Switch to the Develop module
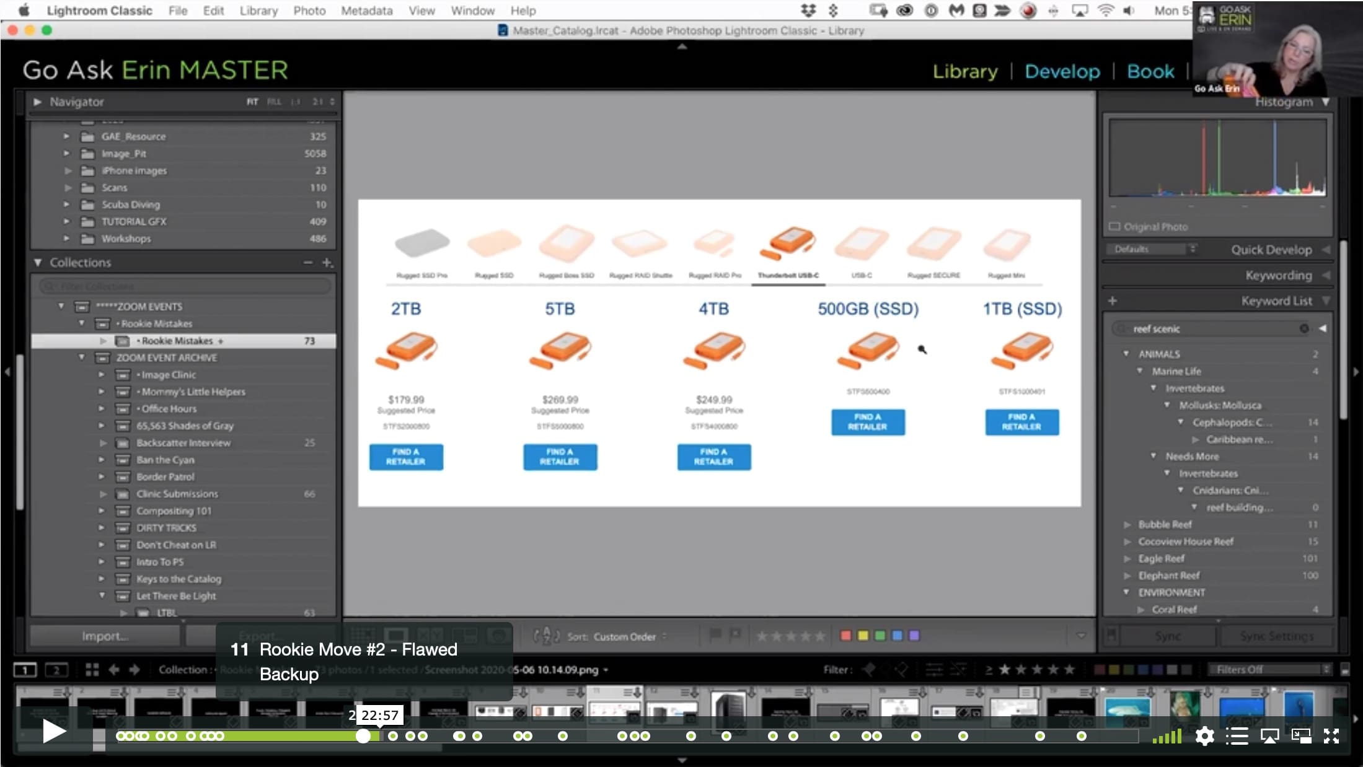1363x767 pixels. click(x=1062, y=71)
